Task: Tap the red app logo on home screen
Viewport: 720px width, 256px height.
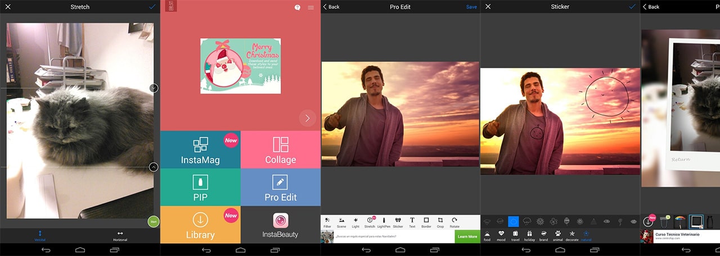Action: [171, 6]
